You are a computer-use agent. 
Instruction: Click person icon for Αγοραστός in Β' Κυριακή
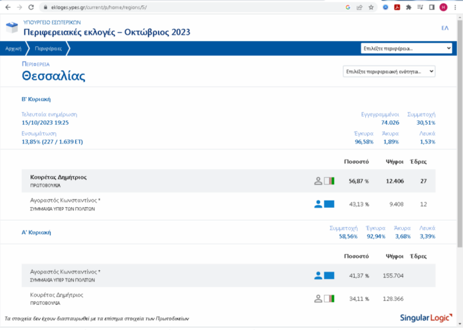pos(318,205)
